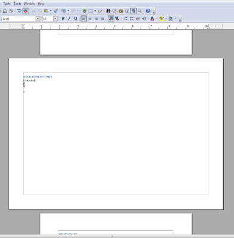Expand the Font Color dropdown arrow
Viewport: 234px width, 238px height.
[157, 18]
